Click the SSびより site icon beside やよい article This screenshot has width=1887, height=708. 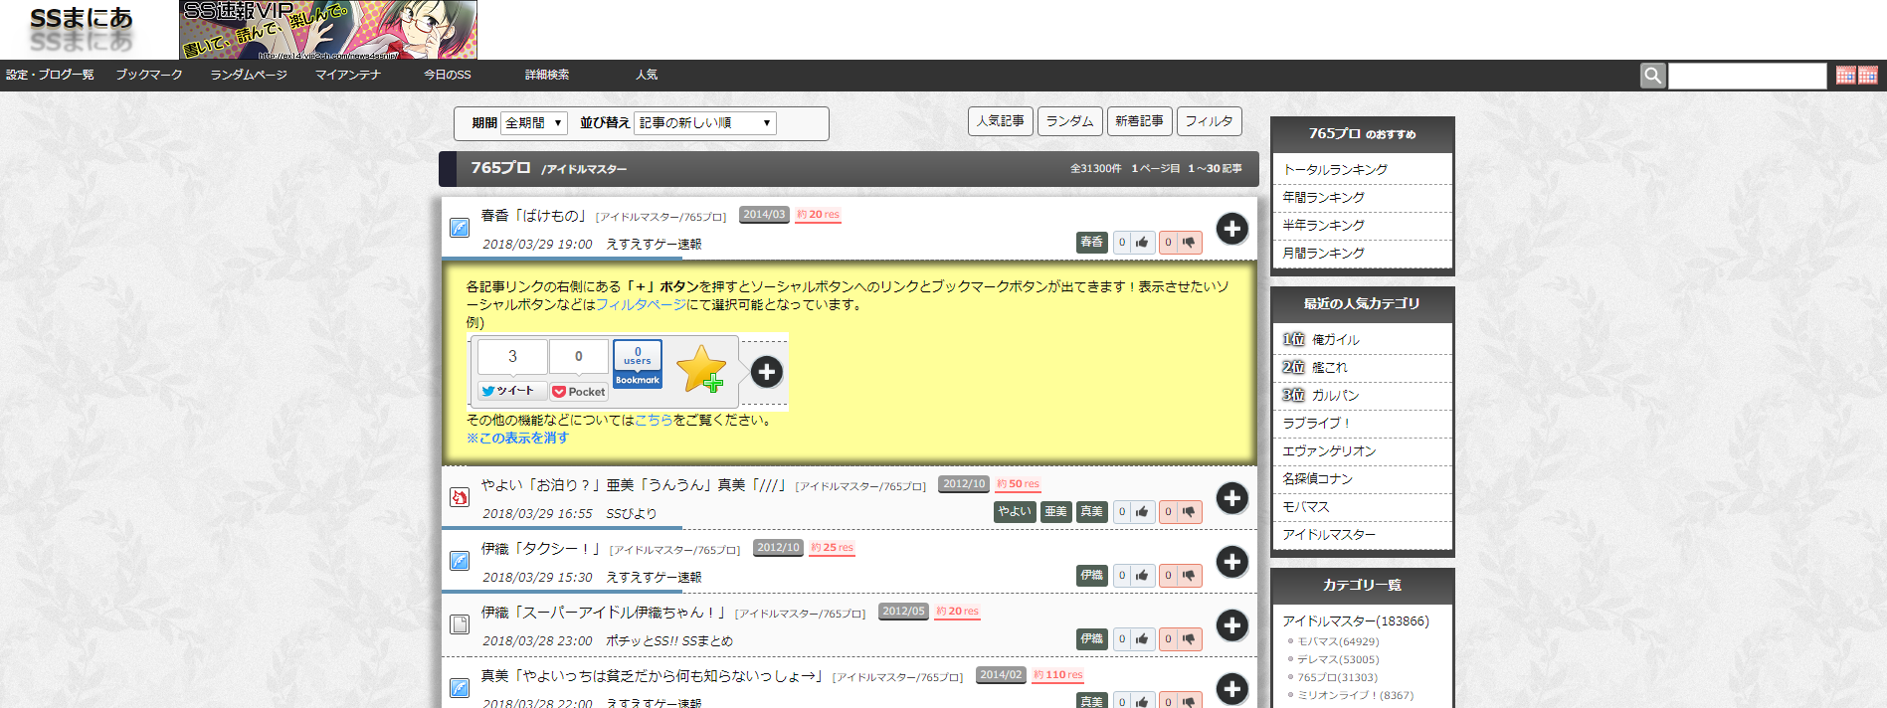460,497
